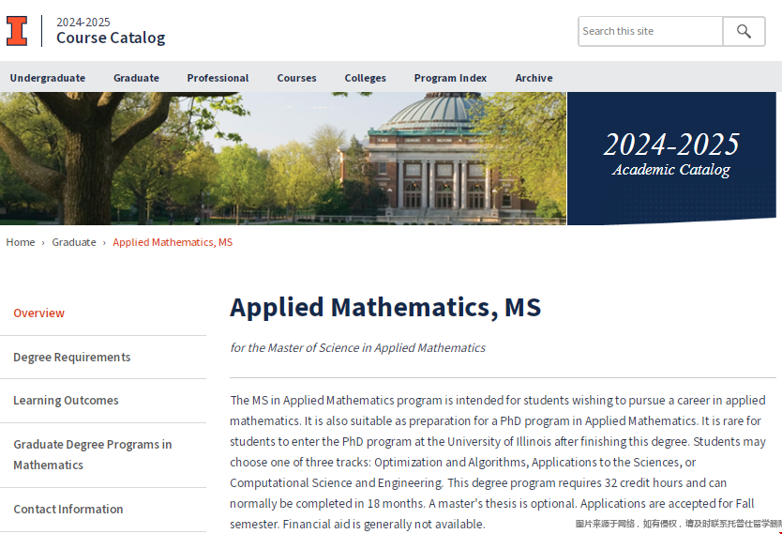Open the Colleges menu item
Image resolution: width=782 pixels, height=534 pixels.
click(365, 78)
